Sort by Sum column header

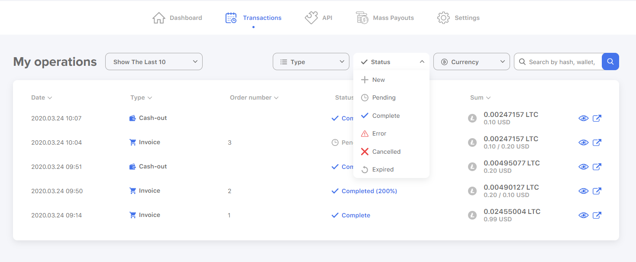(x=481, y=97)
